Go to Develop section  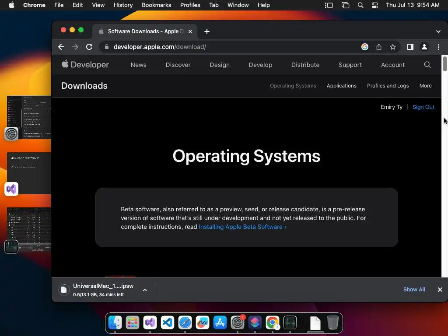click(260, 65)
